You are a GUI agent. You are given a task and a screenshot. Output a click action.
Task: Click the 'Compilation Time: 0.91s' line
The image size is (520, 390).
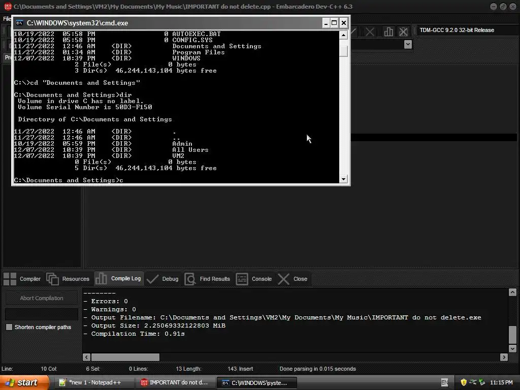click(134, 334)
